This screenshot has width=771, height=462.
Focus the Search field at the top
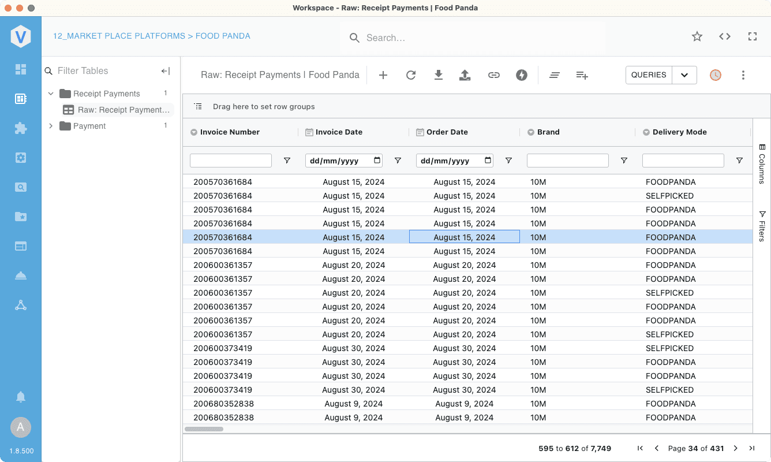pyautogui.click(x=472, y=38)
